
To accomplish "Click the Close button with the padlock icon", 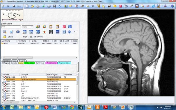I will (8, 37).
